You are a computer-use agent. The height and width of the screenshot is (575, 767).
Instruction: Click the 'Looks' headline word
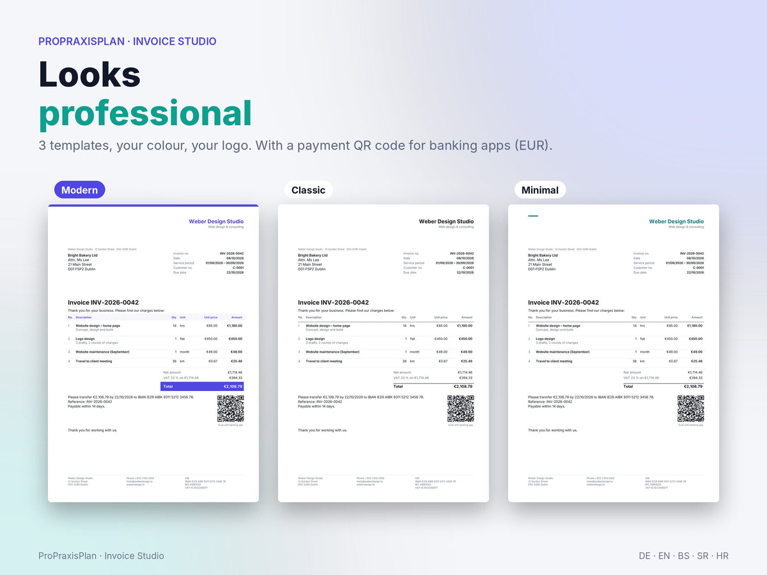[89, 73]
